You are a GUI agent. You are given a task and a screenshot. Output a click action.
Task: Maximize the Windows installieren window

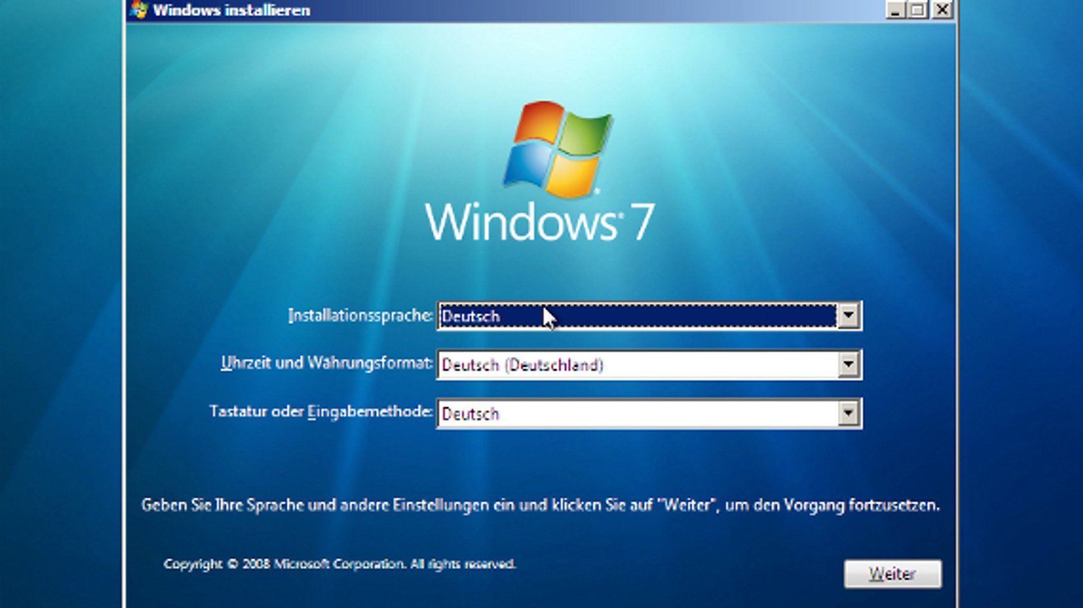[x=918, y=10]
